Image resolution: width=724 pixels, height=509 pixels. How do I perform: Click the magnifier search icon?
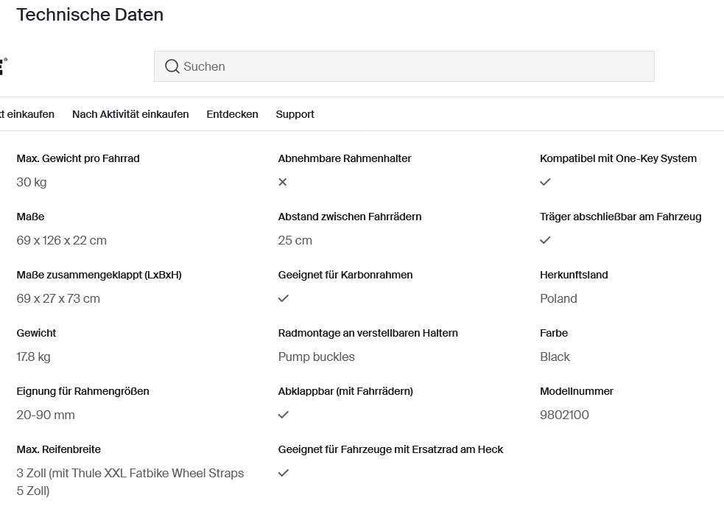[x=172, y=66]
